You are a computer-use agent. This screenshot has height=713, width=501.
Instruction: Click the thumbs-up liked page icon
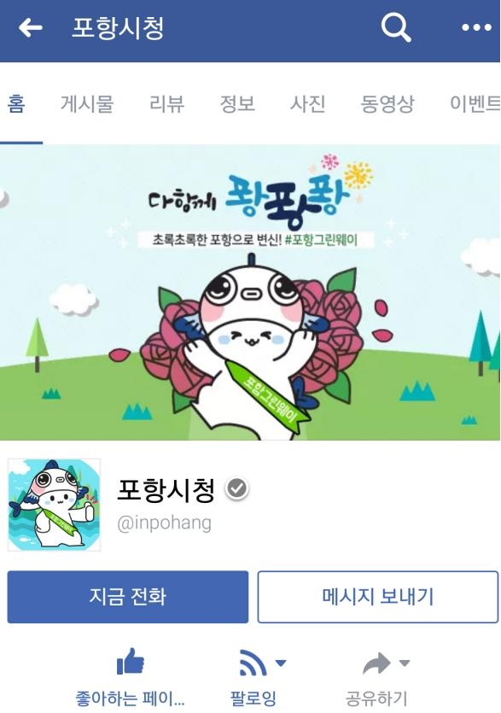coord(131,662)
